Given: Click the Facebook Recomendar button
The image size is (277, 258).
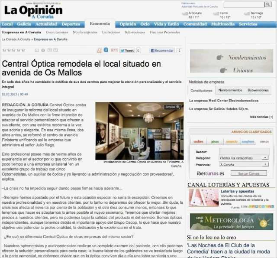Looking at the screenshot, I should (162, 51).
